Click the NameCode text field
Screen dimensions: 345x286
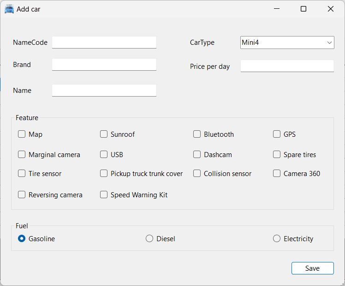tap(104, 43)
